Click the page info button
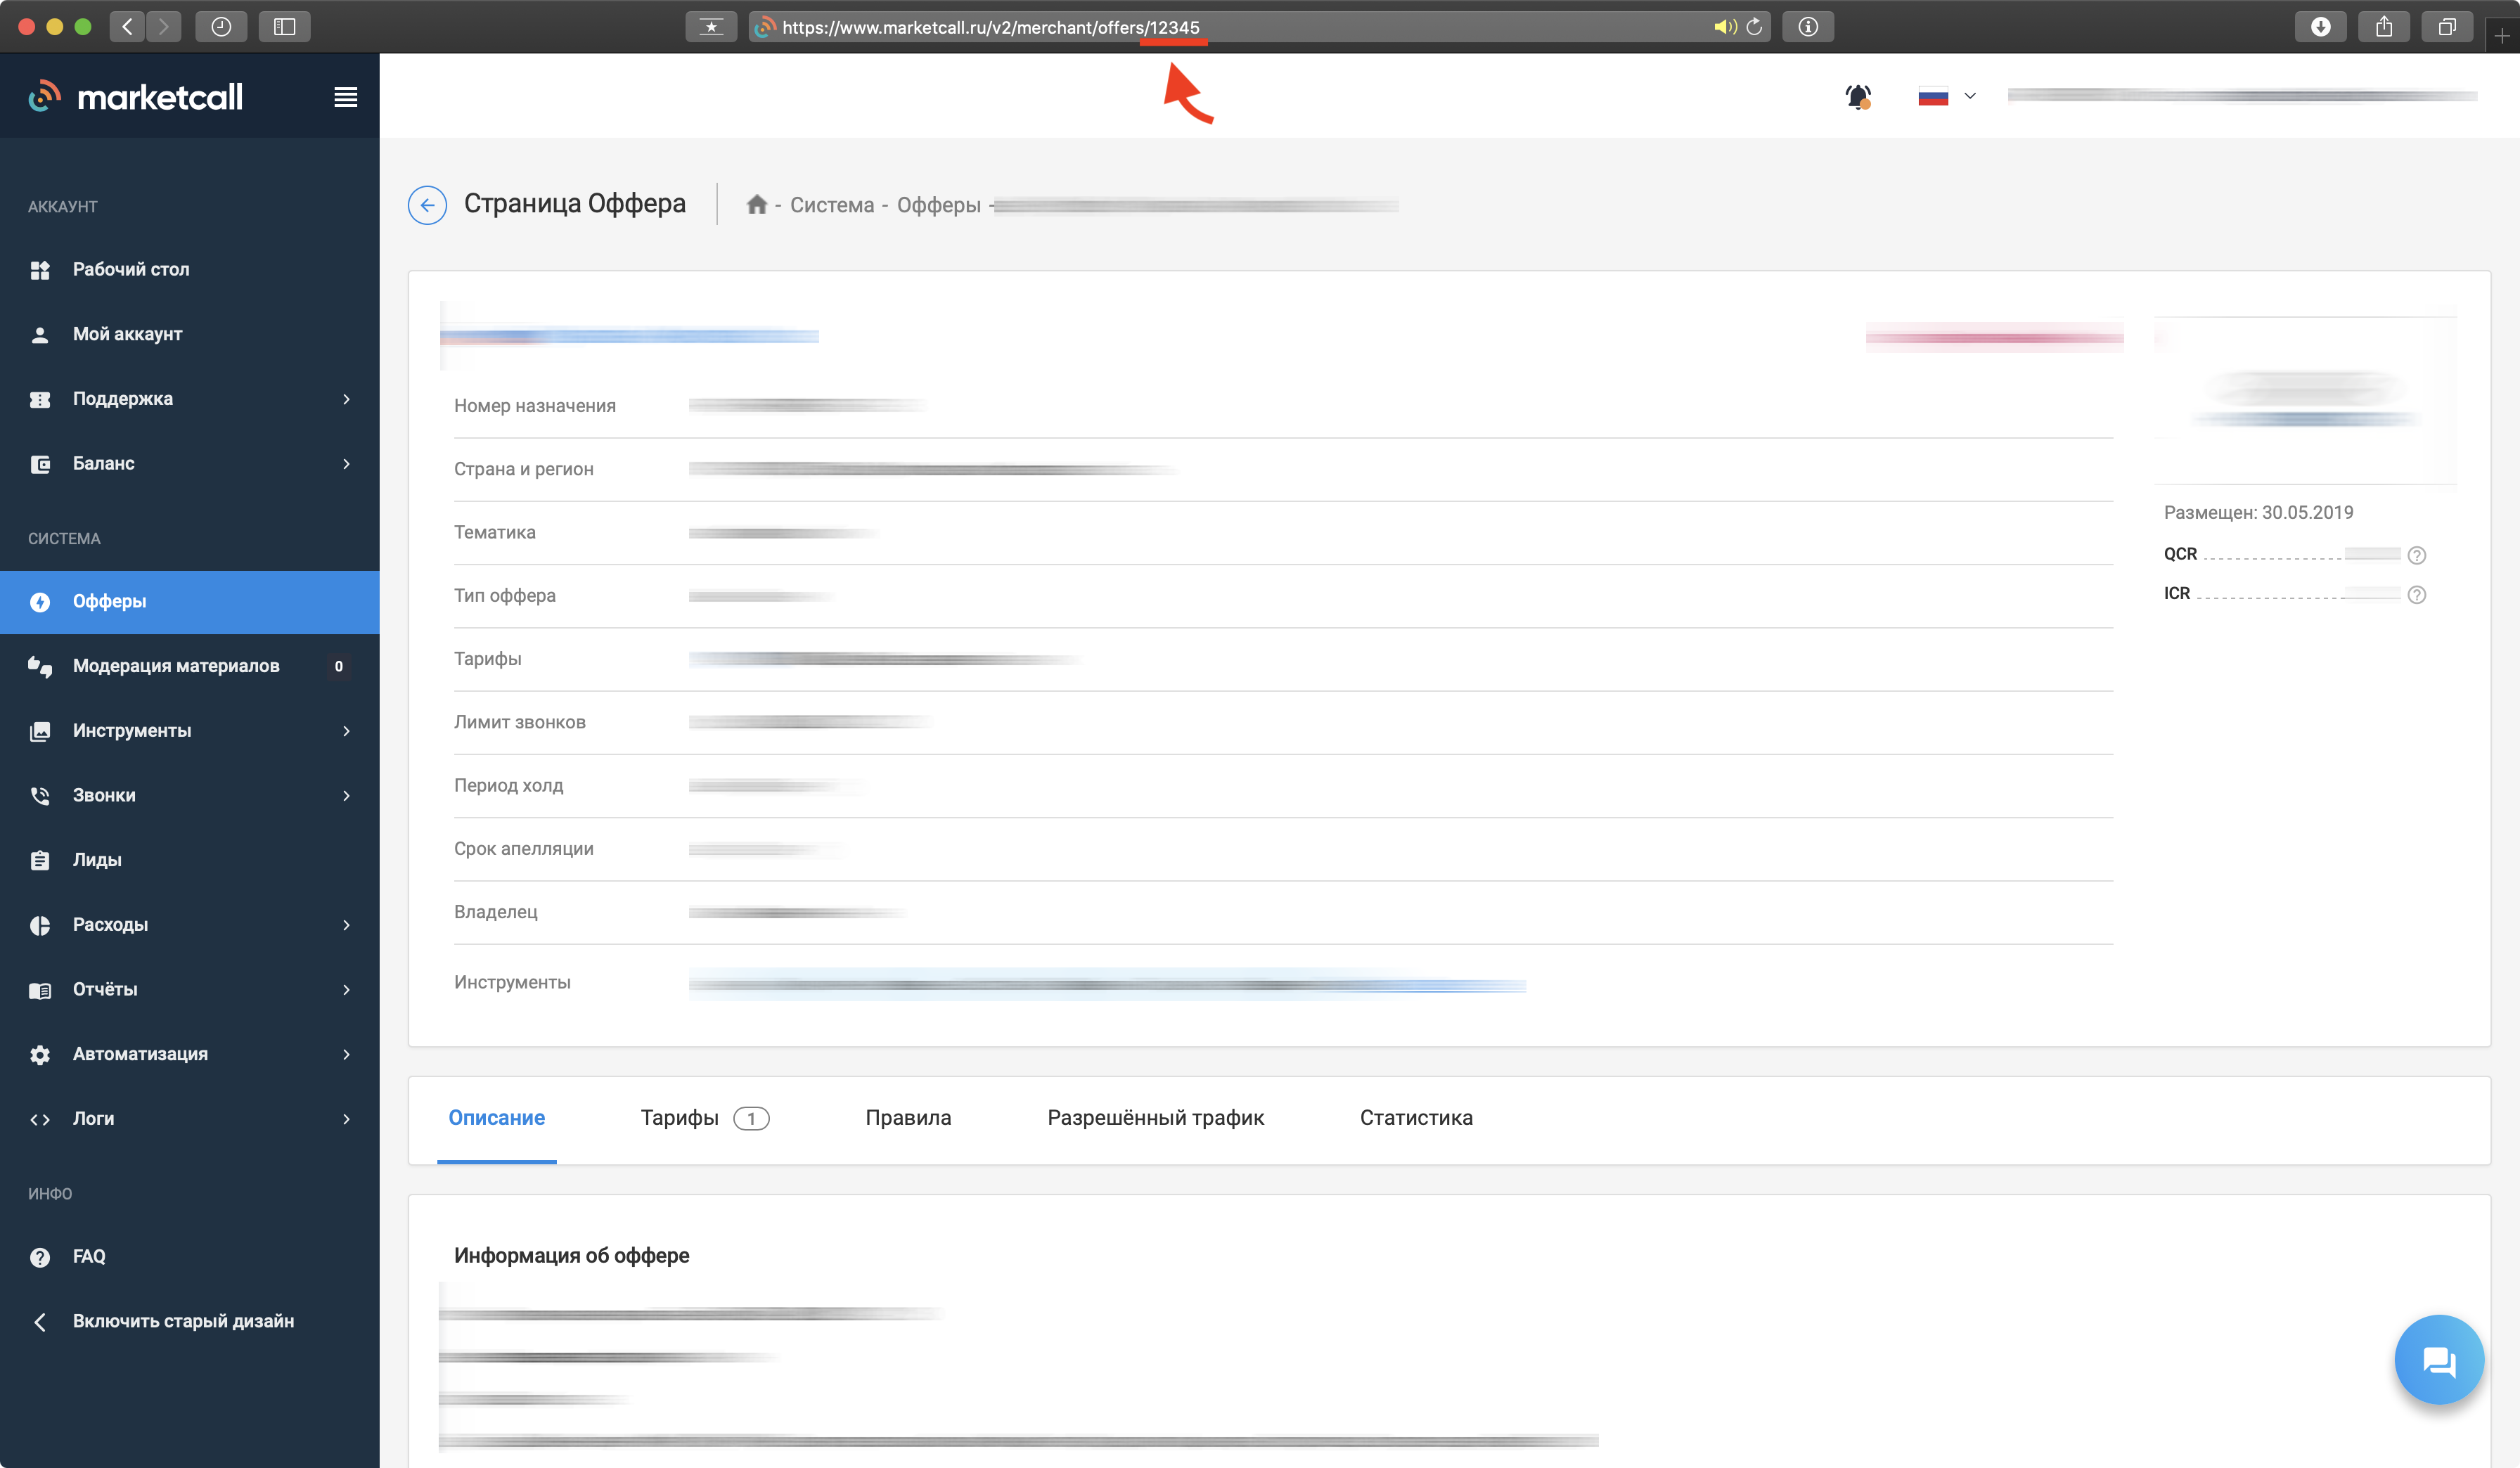 (1808, 27)
